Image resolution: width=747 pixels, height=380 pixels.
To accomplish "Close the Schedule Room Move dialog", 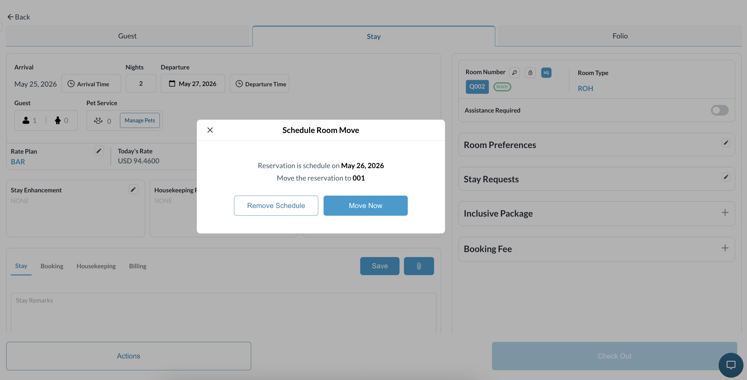I will (x=210, y=130).
